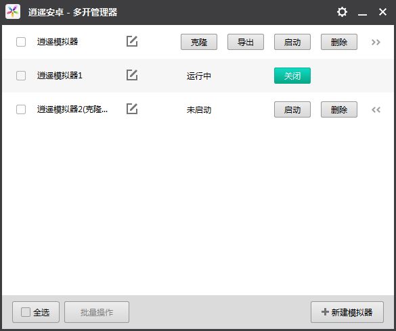The height and width of the screenshot is (331, 396).
Task: Click the plus icon for new emulator
Action: click(x=325, y=312)
